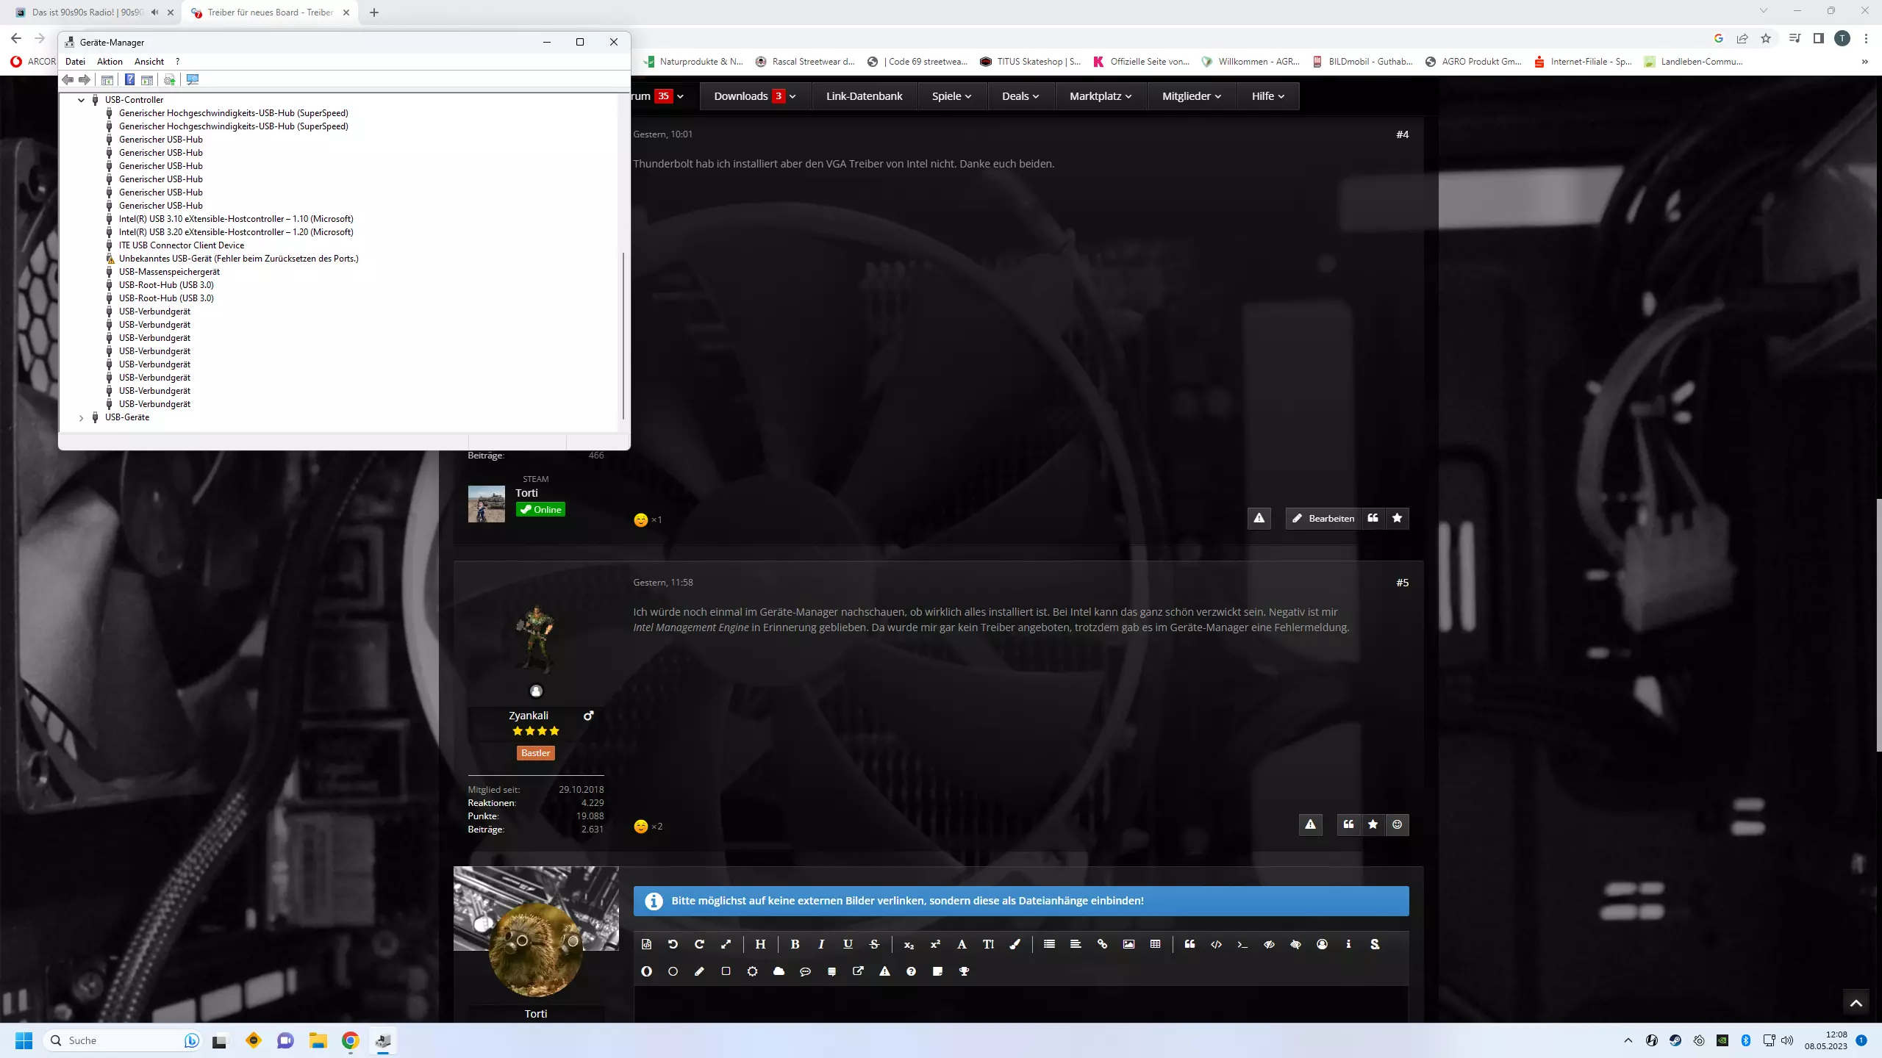Click the Geräte-Manager vertical scrollbar

[623, 336]
